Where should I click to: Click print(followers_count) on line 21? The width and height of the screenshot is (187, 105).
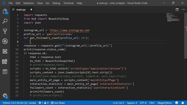coord(47,92)
